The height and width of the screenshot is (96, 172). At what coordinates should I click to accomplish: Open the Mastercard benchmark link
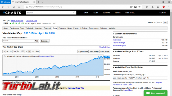[117, 40]
